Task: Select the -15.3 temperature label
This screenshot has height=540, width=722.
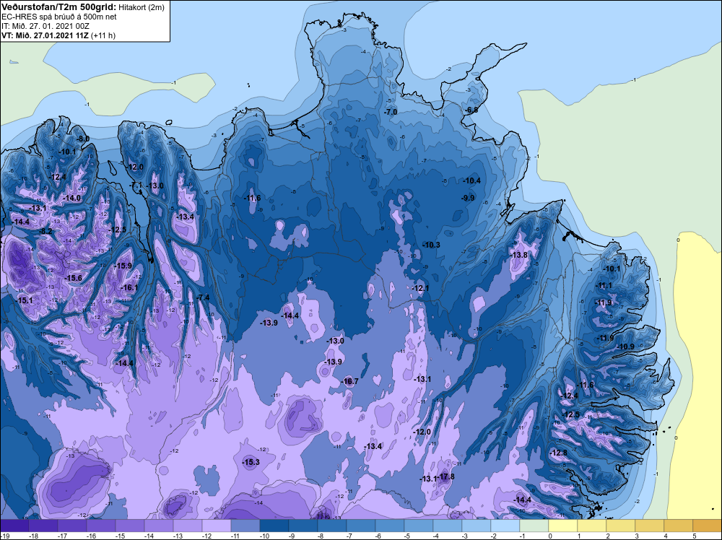Action: 251,462
